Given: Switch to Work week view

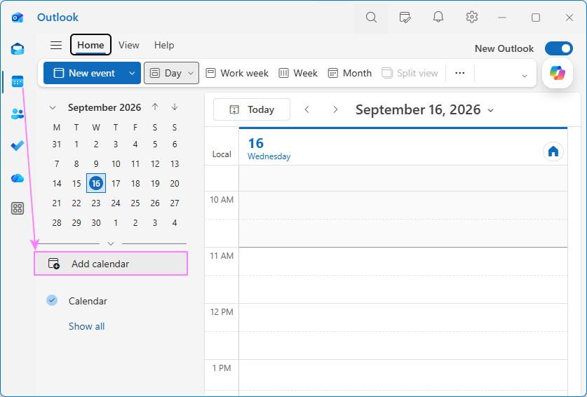Looking at the screenshot, I should coord(237,73).
